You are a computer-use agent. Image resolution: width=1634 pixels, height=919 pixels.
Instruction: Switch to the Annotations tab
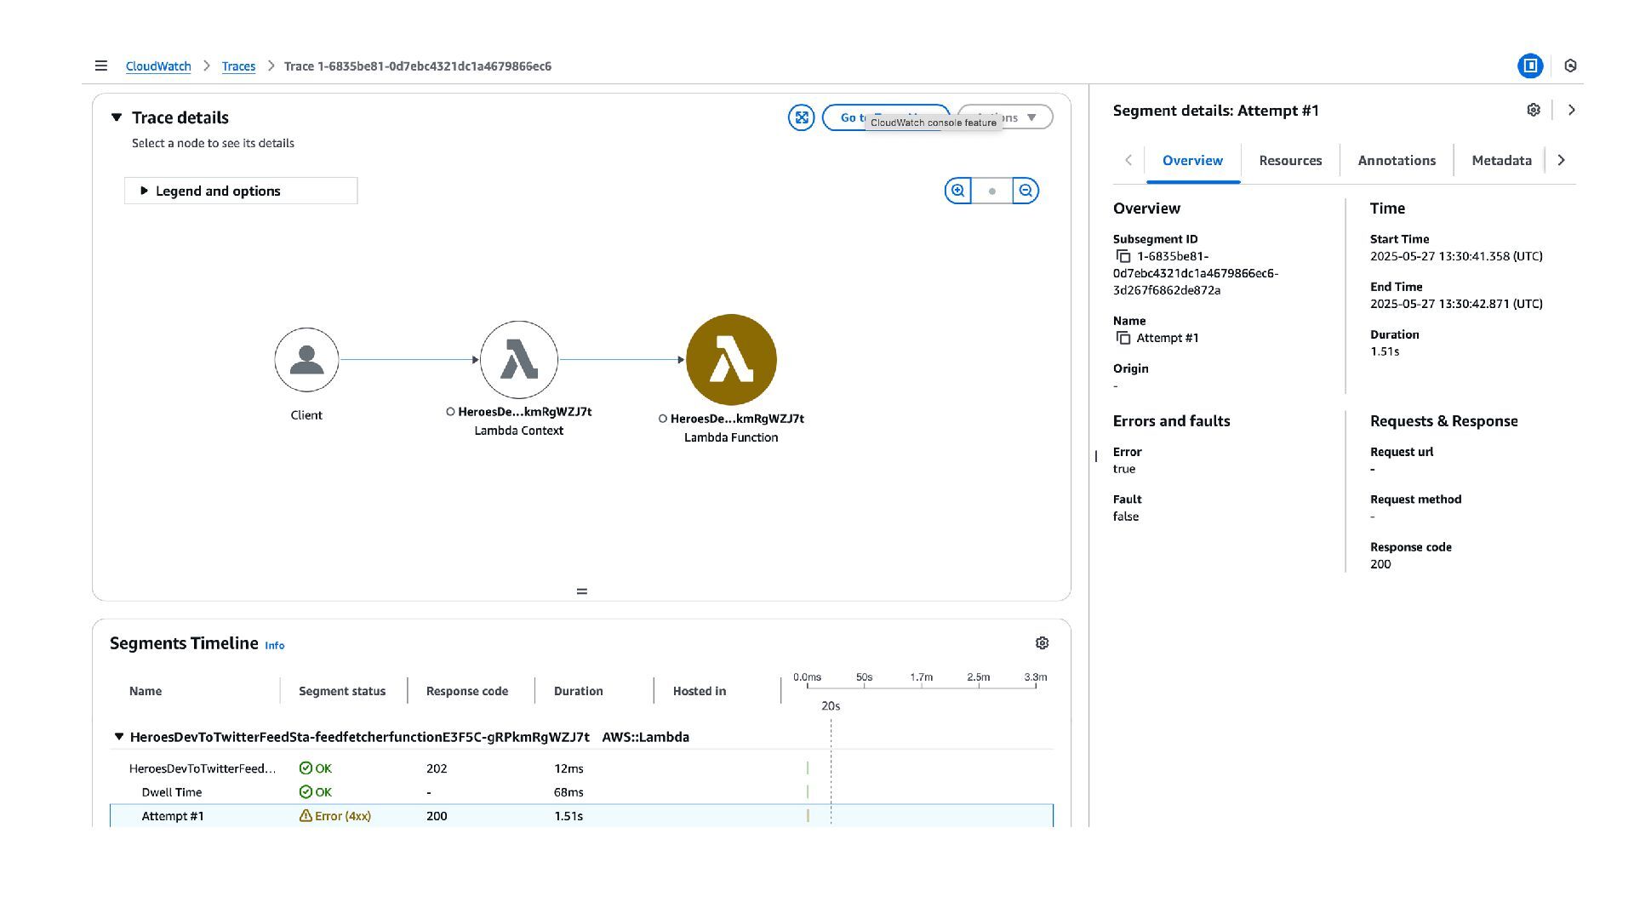click(1397, 161)
